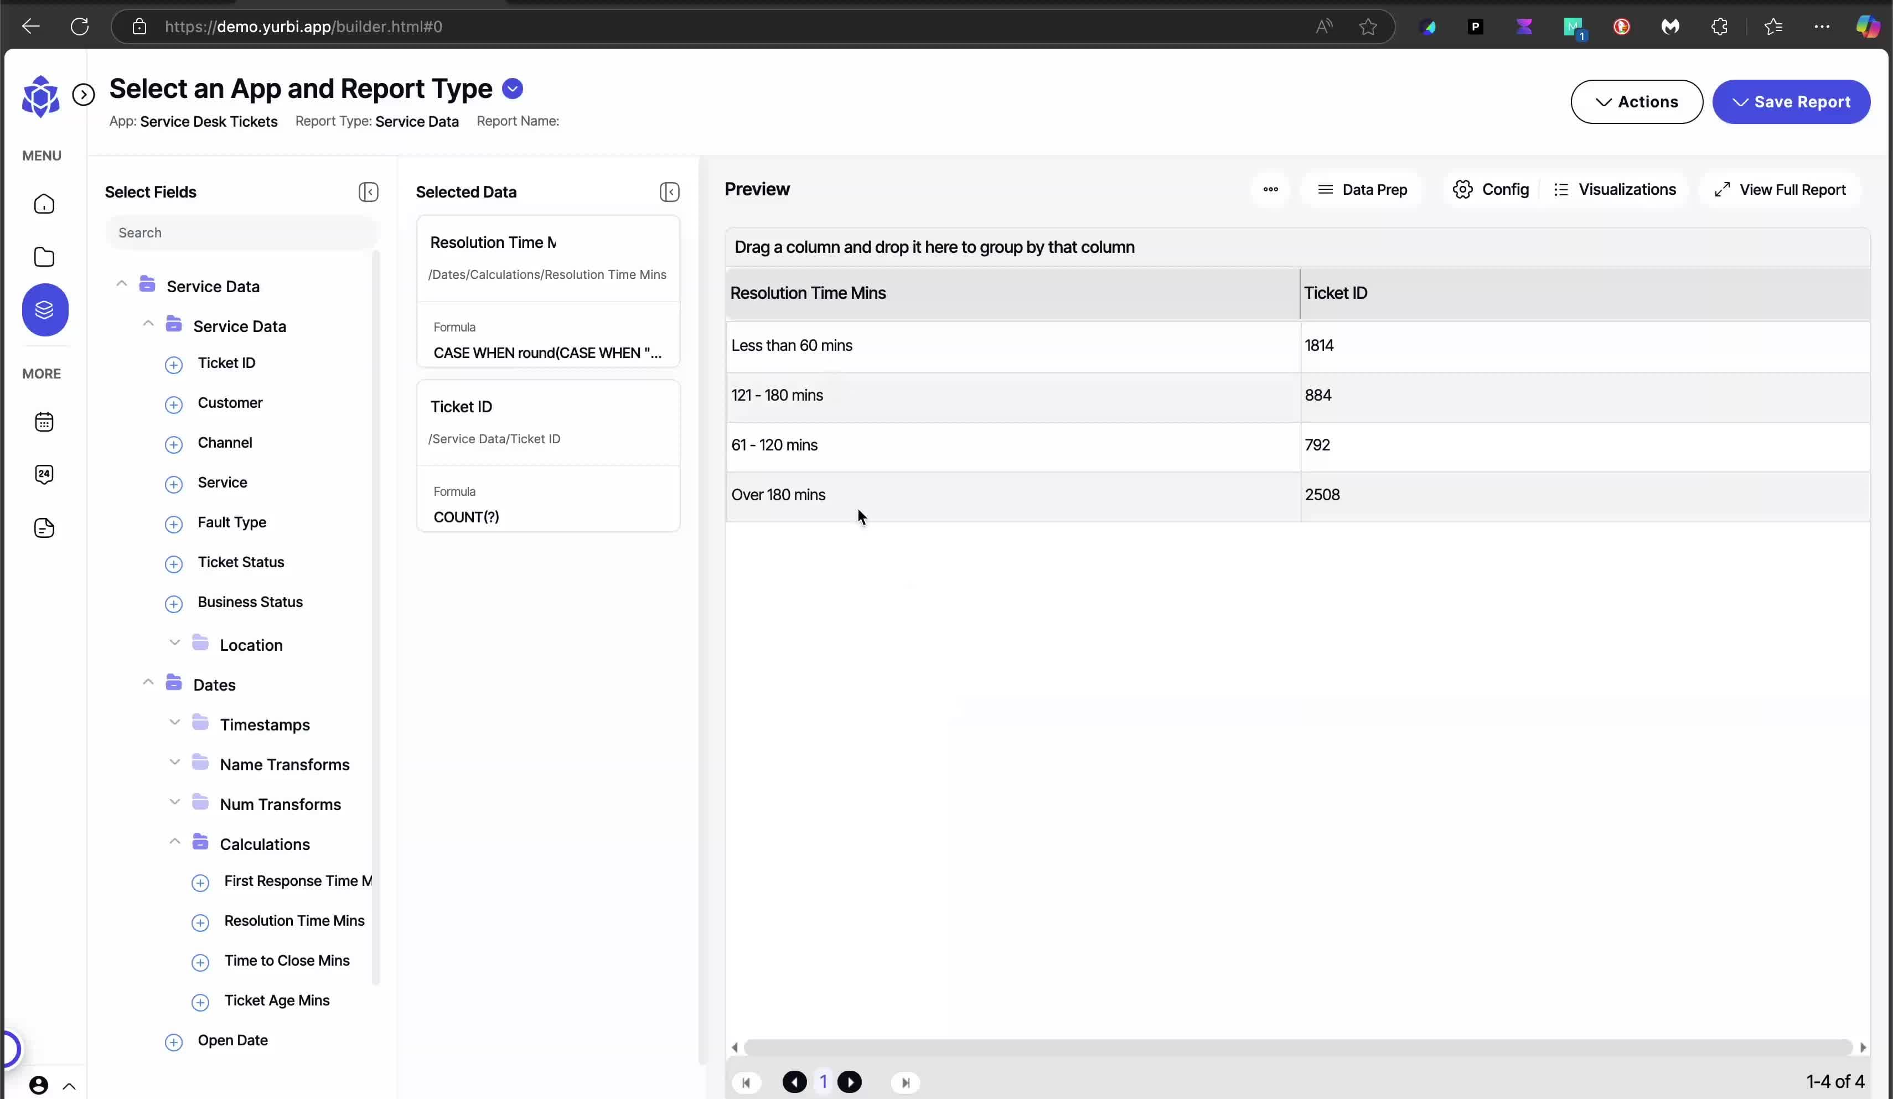This screenshot has height=1099, width=1893.
Task: Open the home icon in sidebar
Action: pyautogui.click(x=44, y=204)
